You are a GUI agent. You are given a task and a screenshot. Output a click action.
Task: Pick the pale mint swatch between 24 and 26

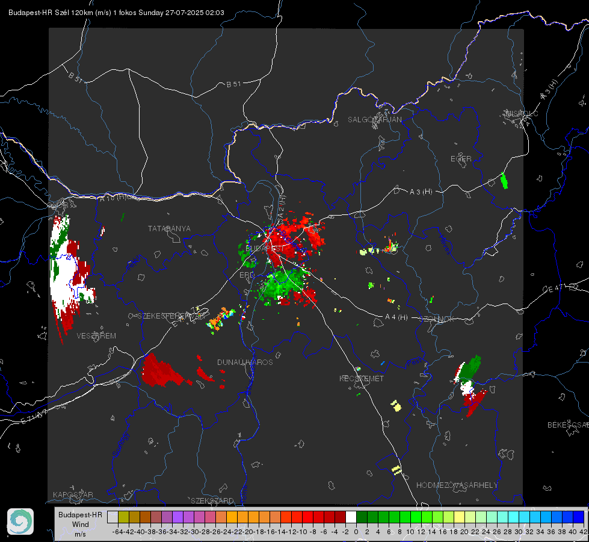pos(492,517)
